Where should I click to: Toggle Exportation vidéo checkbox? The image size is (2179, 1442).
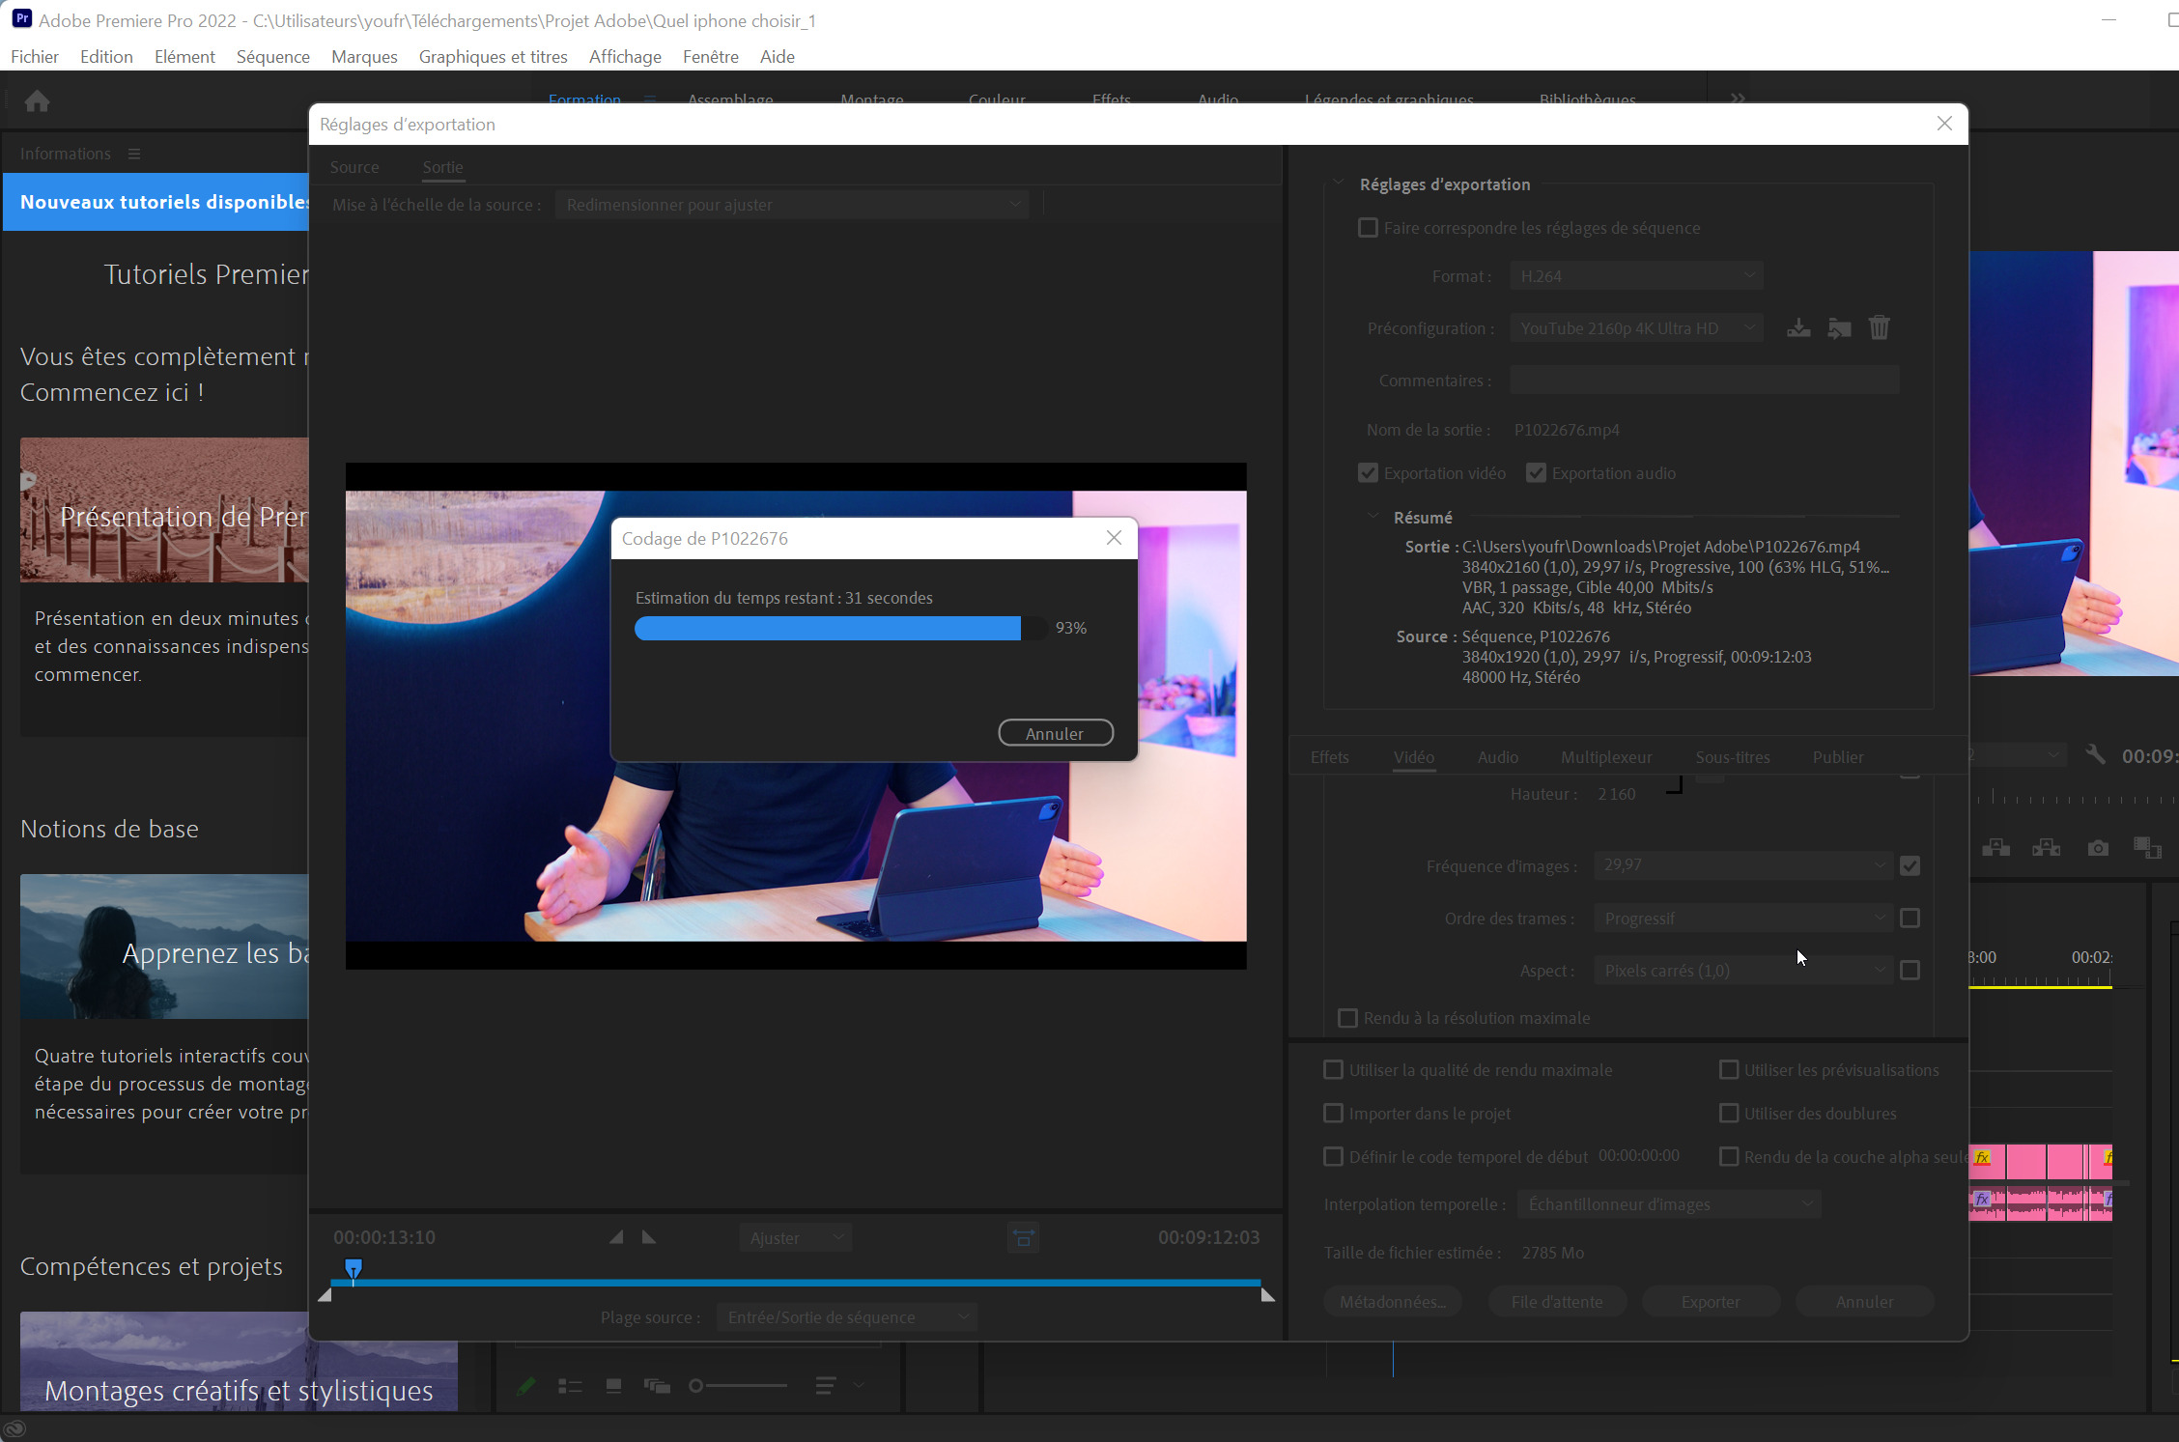[1368, 473]
